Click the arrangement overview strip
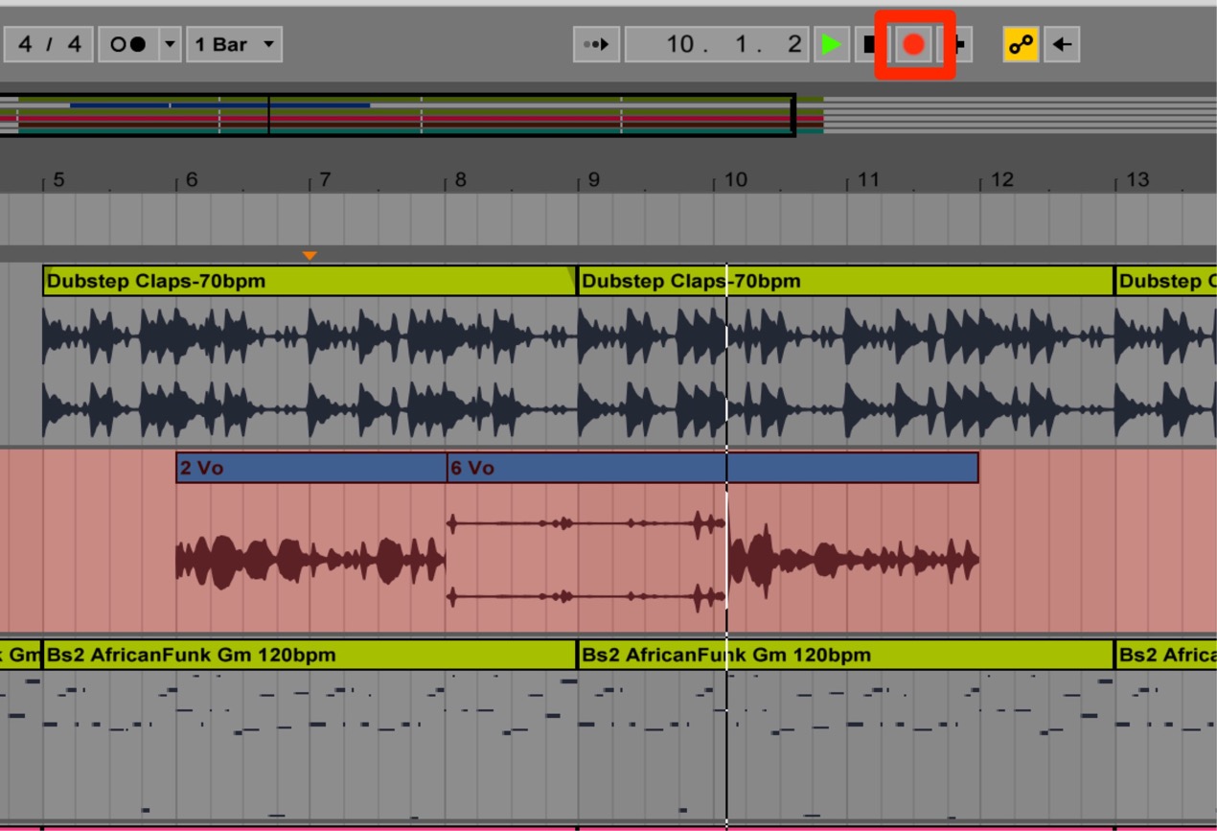Image resolution: width=1217 pixels, height=831 pixels. (608, 115)
